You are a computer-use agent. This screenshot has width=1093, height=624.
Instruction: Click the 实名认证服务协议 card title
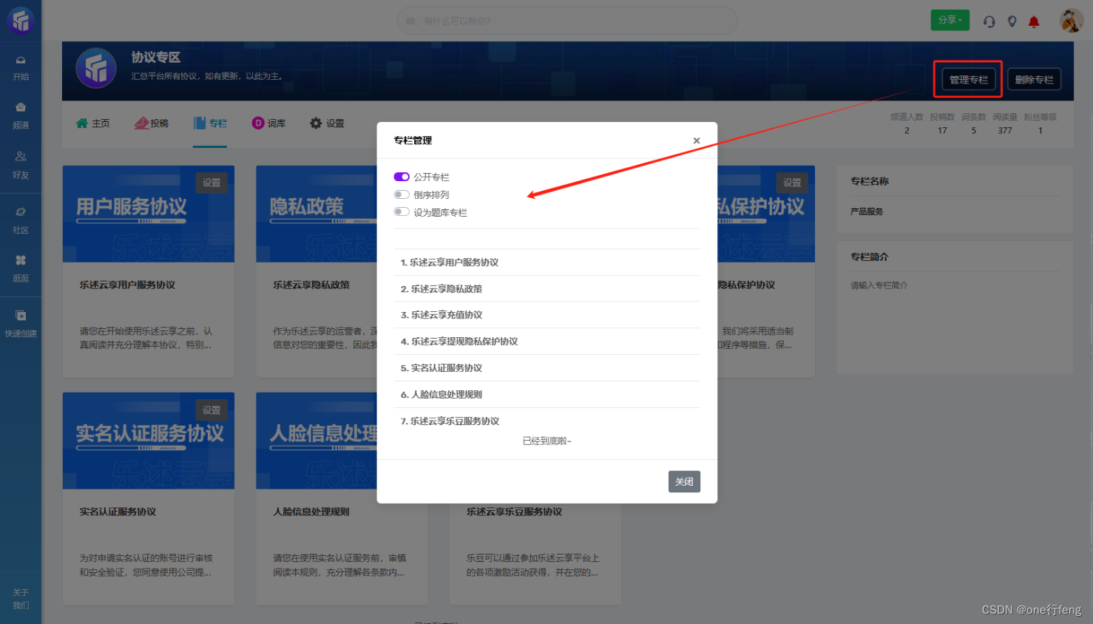118,512
